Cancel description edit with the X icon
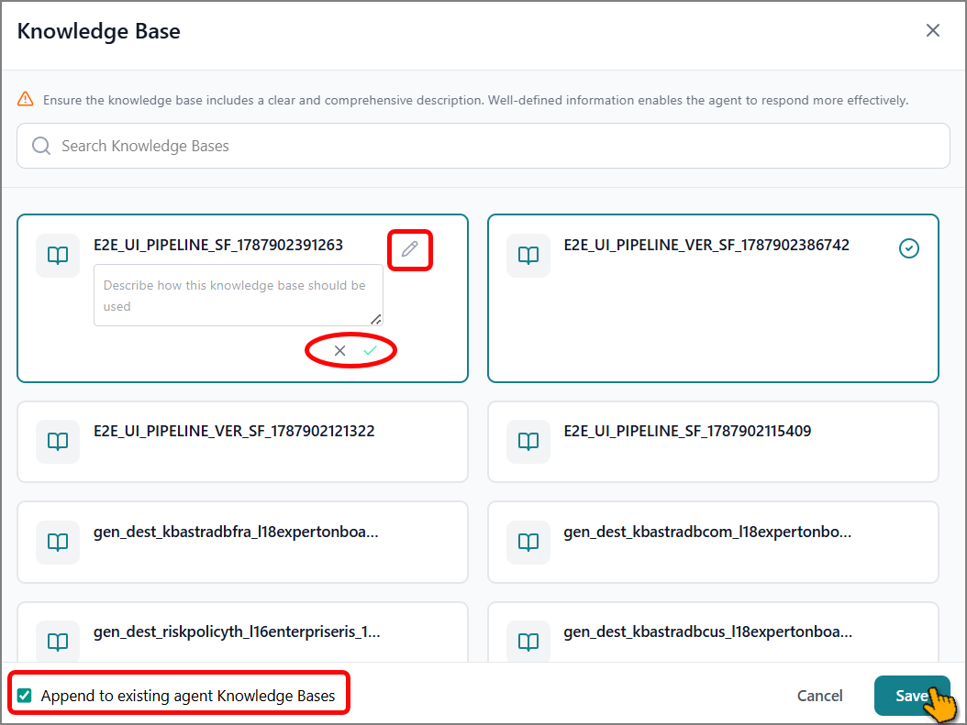The width and height of the screenshot is (967, 725). click(x=339, y=350)
